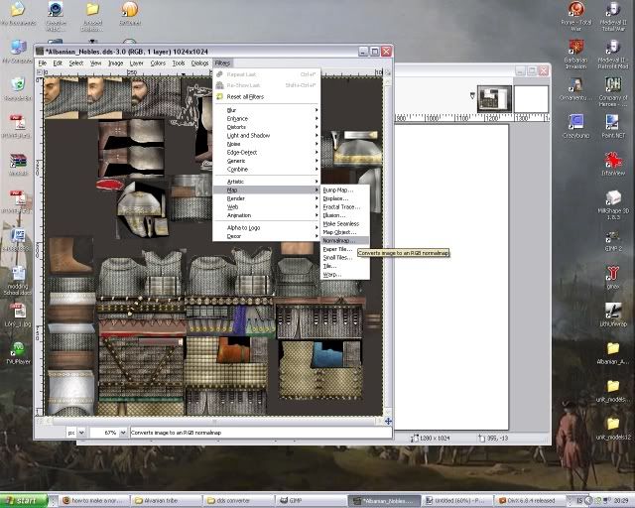The height and width of the screenshot is (508, 635).
Task: Open the Colors menu in GIMP
Action: pyautogui.click(x=158, y=63)
